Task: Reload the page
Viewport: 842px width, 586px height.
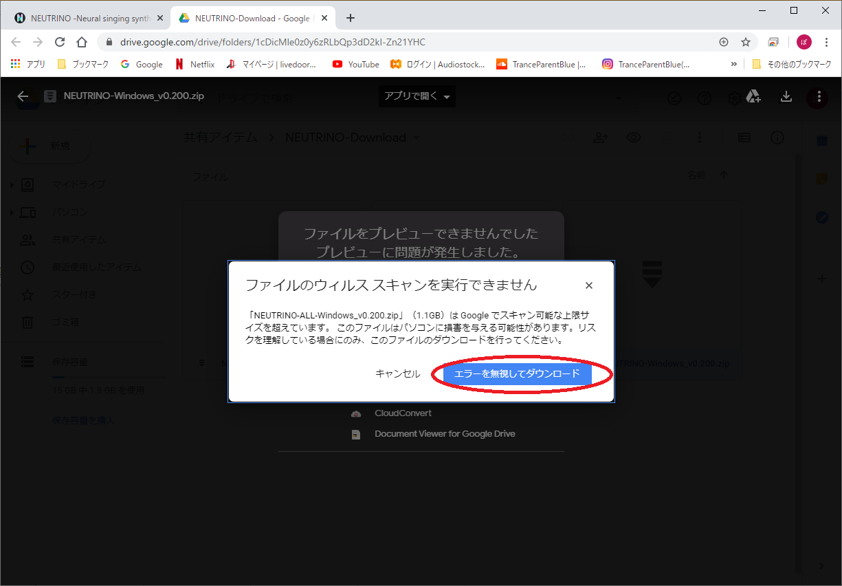Action: (x=60, y=42)
